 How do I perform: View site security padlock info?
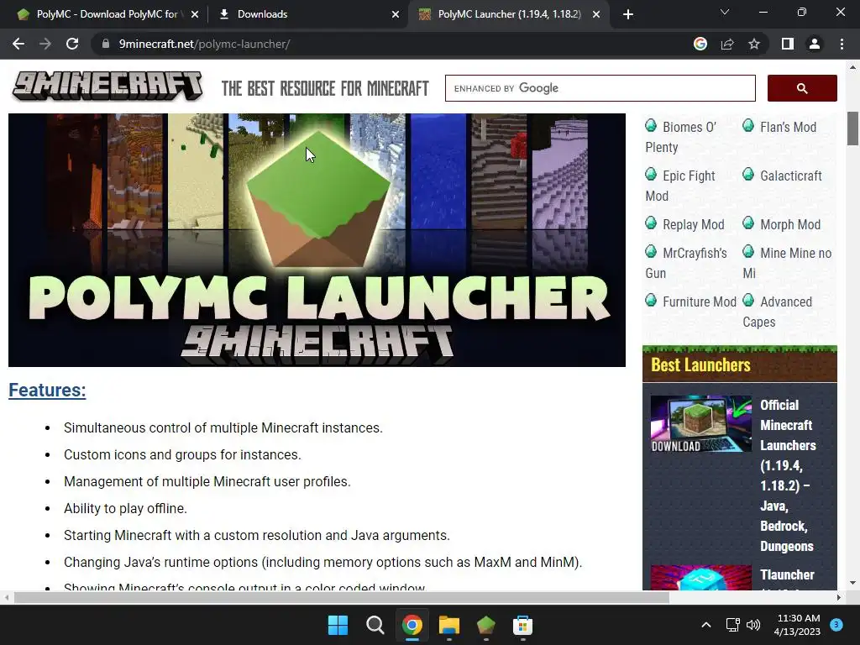(105, 44)
